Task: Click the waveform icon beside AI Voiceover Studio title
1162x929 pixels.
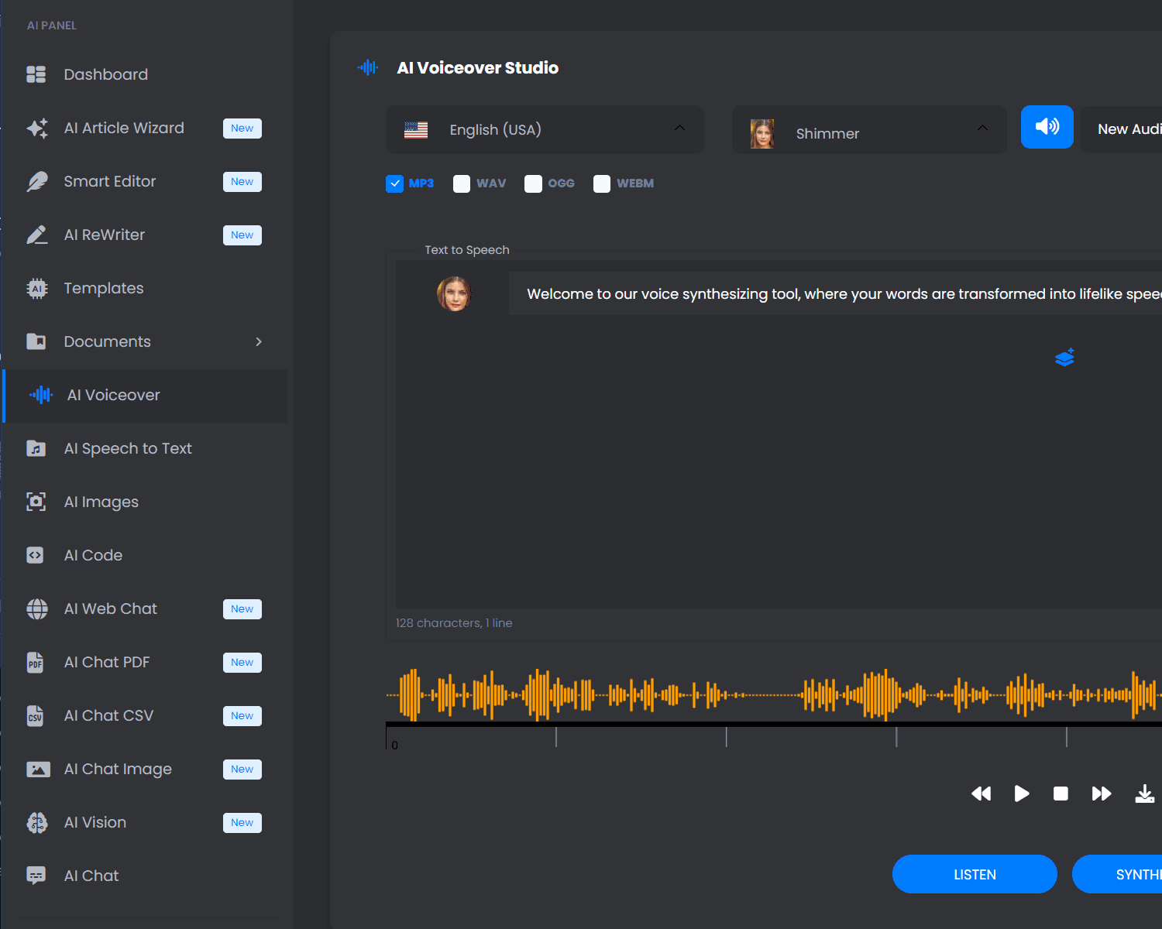Action: pos(368,67)
